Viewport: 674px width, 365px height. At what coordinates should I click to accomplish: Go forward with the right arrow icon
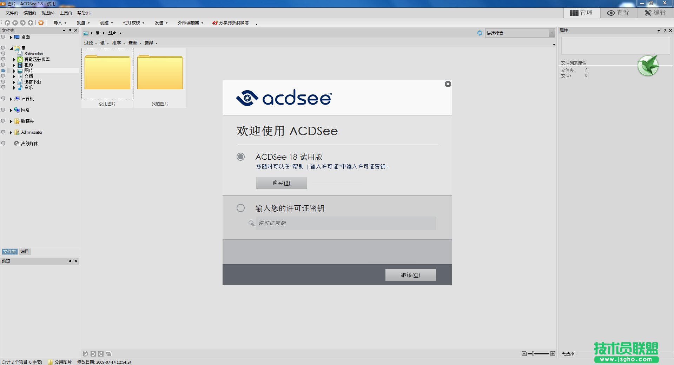[x=23, y=23]
